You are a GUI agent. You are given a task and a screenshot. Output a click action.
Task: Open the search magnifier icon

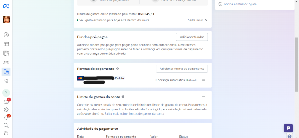tap(6, 125)
